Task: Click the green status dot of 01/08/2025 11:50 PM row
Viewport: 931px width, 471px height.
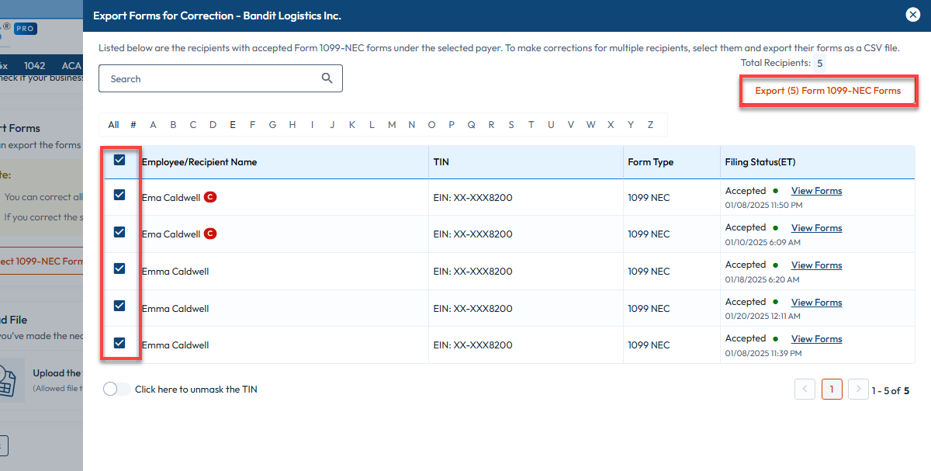Action: pyautogui.click(x=775, y=191)
